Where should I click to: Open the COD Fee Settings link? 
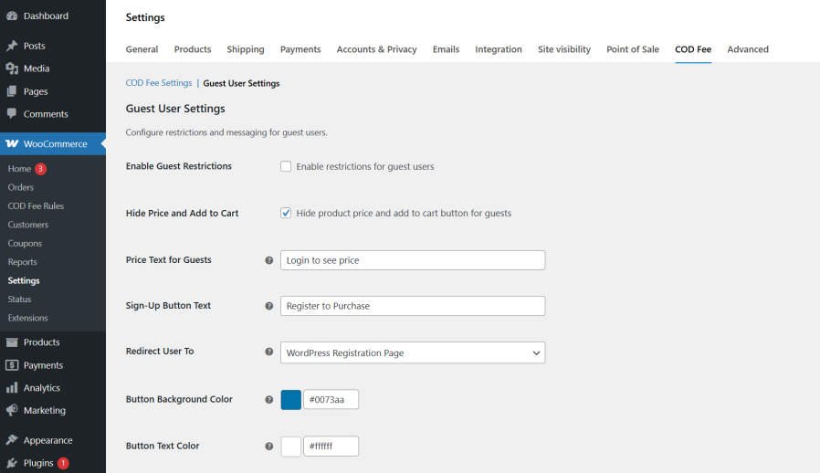[x=159, y=83]
